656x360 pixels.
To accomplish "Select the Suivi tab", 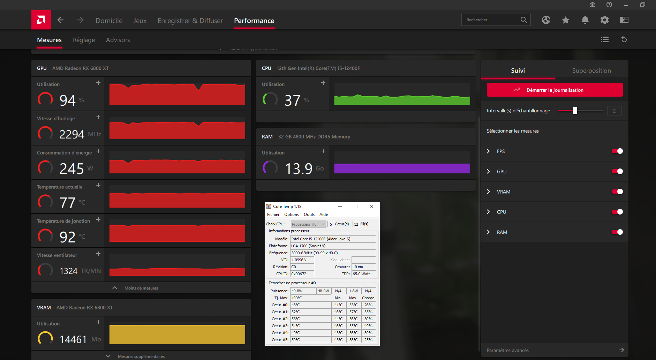I will point(518,70).
